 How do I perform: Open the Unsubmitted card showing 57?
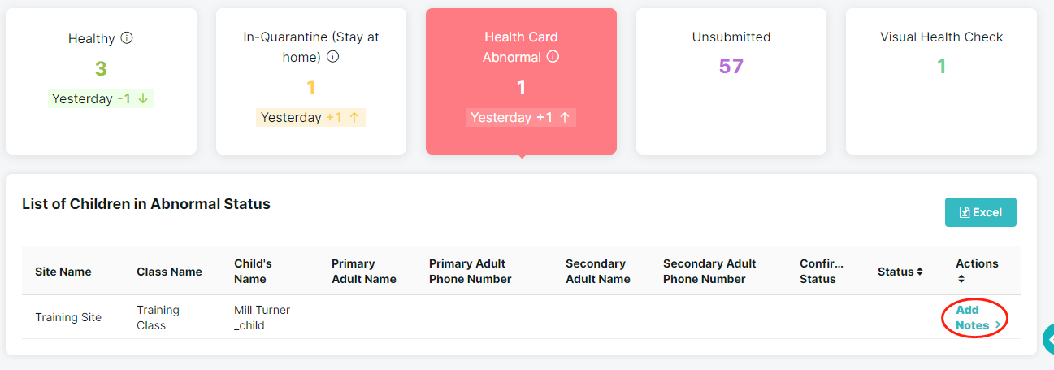[x=731, y=81]
